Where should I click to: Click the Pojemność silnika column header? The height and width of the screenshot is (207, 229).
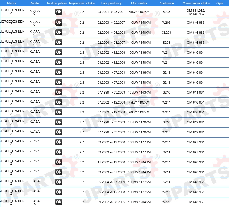[82, 3]
